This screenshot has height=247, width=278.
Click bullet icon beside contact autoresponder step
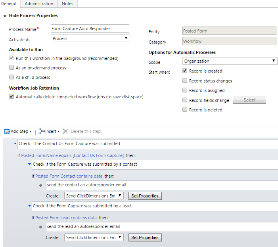[41, 185]
